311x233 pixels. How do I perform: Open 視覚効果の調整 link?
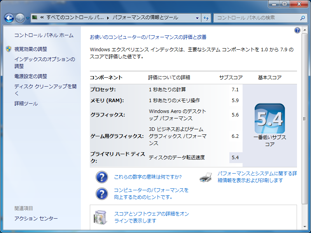(x=31, y=49)
